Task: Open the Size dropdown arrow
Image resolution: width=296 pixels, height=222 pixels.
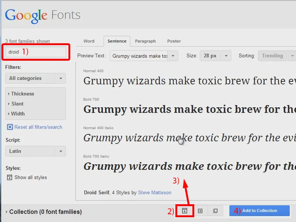Action: [226, 56]
